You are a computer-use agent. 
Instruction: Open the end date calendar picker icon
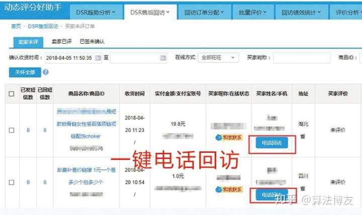click(x=163, y=58)
